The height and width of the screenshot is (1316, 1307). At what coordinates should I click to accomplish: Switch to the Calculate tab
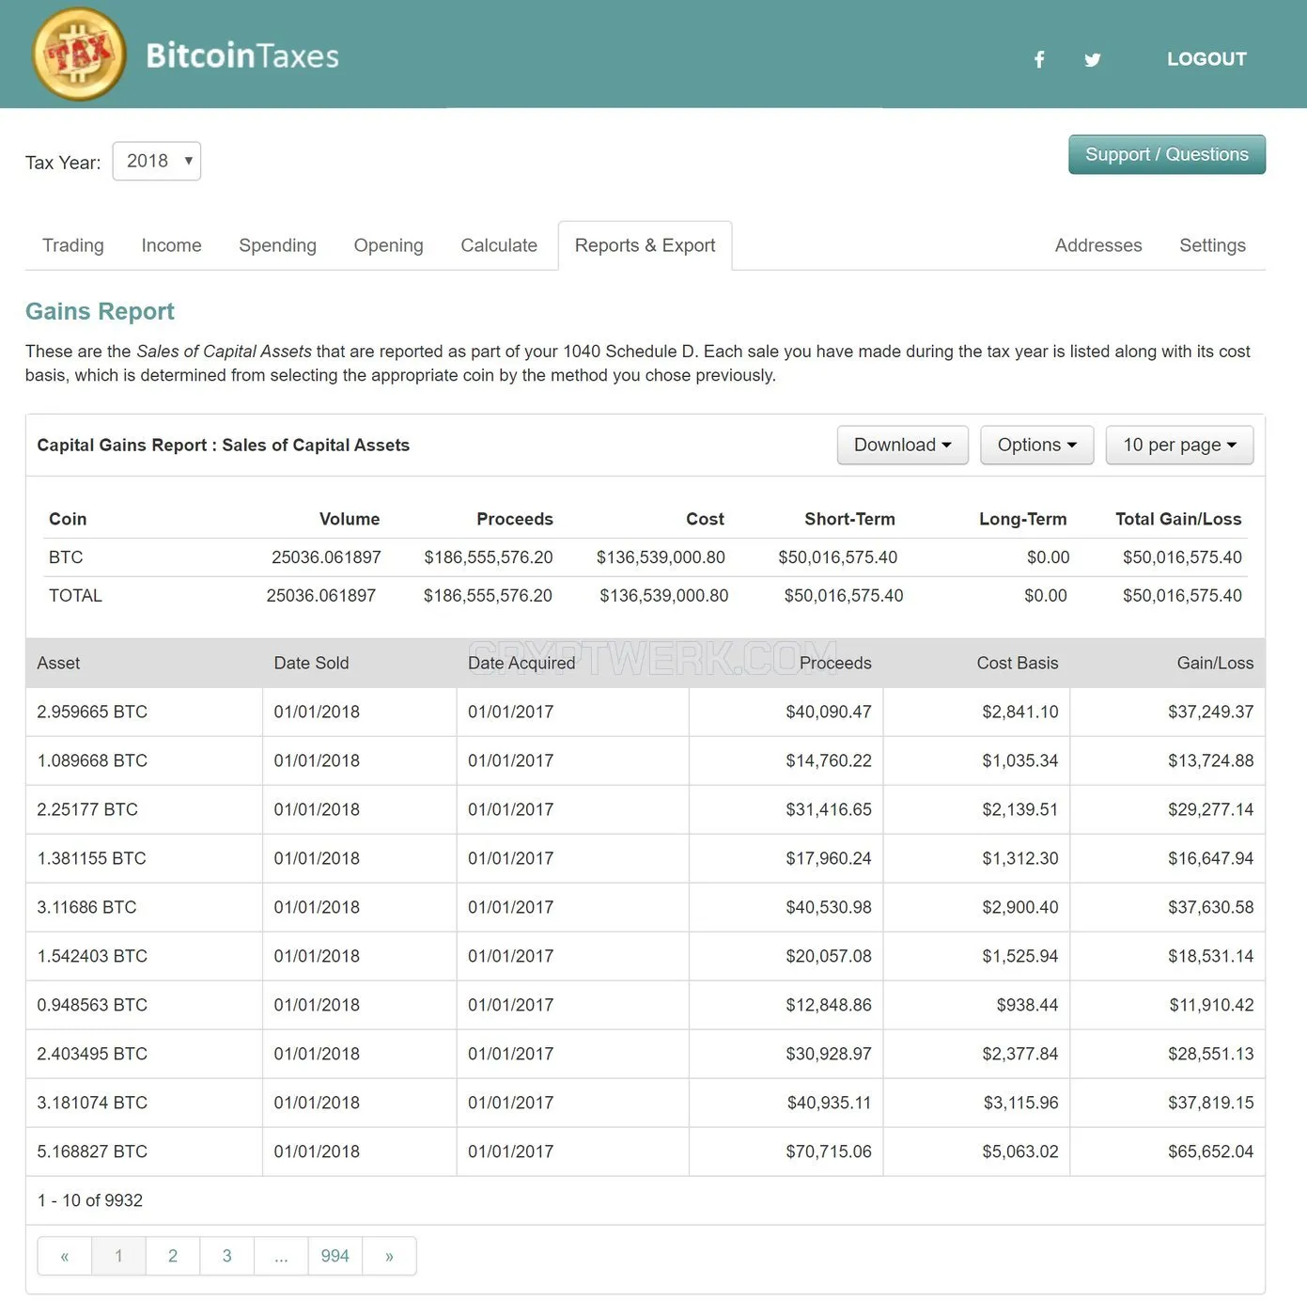pos(499,245)
